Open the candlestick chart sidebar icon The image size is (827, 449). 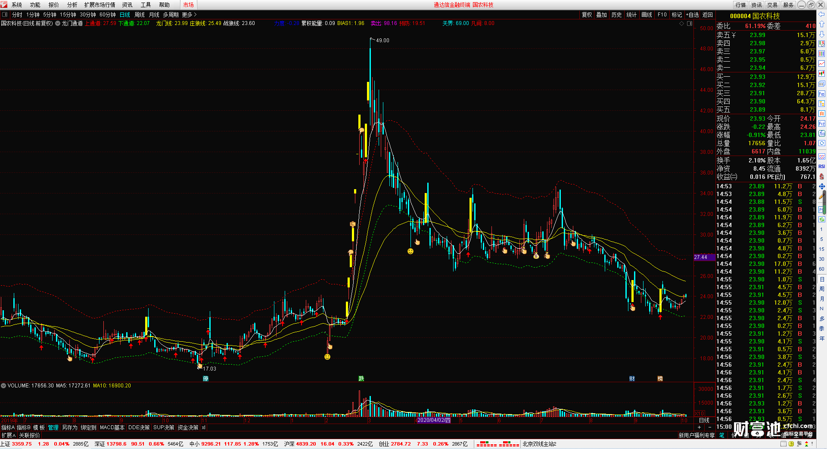pos(821,74)
